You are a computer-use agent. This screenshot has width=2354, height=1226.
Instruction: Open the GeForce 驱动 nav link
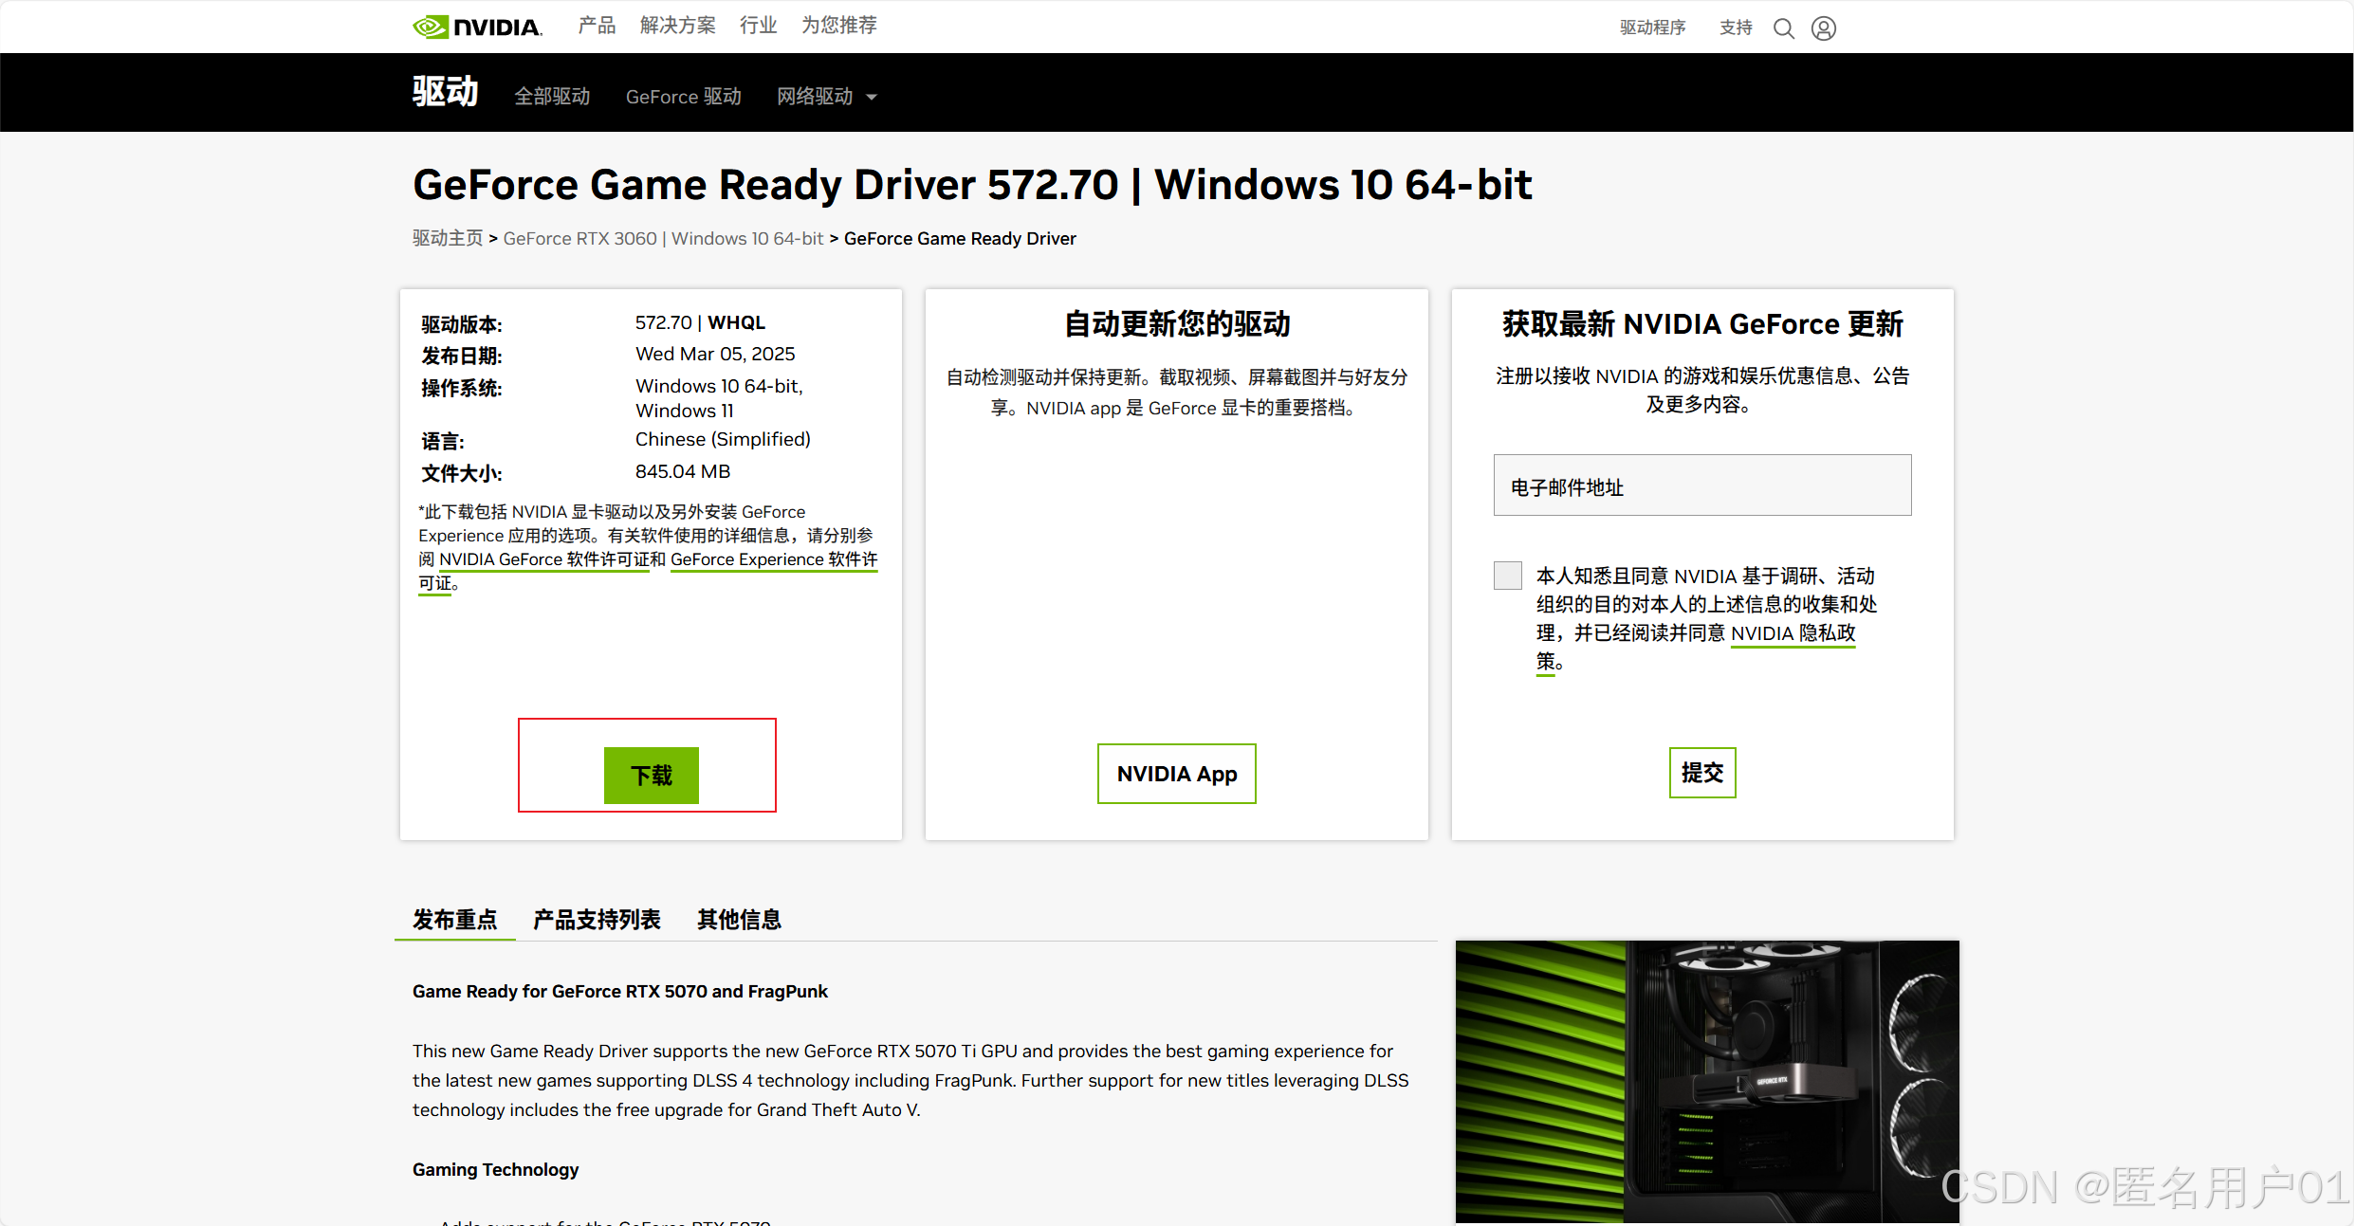683,97
